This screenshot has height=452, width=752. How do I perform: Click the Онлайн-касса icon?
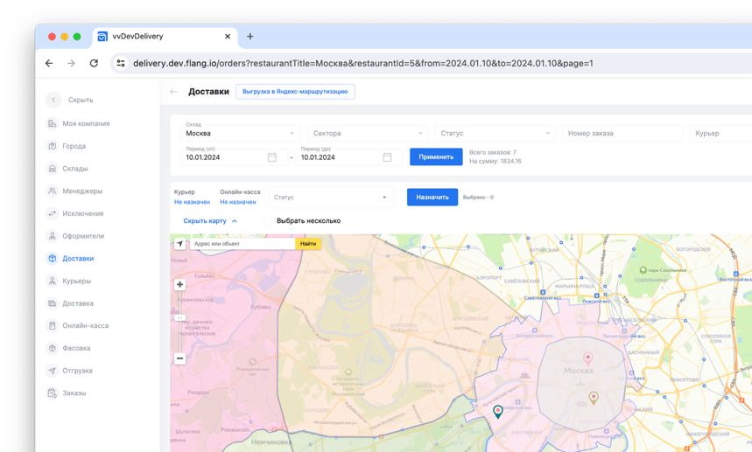53,325
